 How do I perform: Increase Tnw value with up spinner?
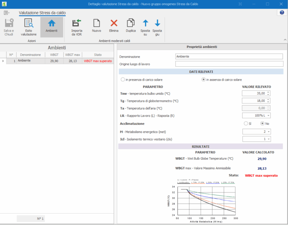point(268,92)
